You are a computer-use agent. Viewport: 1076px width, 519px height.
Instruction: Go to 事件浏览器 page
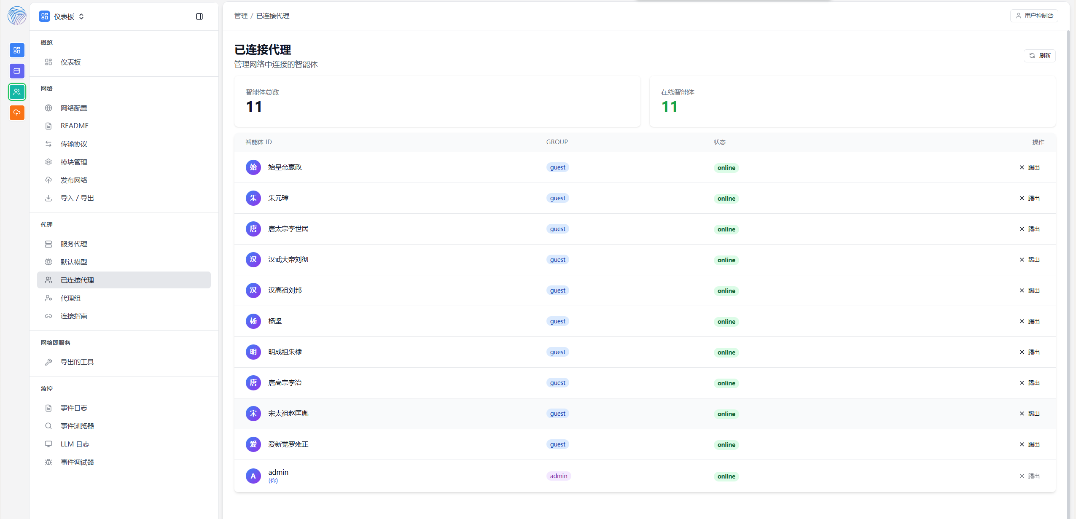[x=77, y=426]
